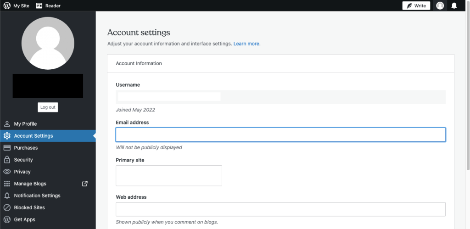Screen dimensions: 470x229
Task: Click the user avatar in top bar
Action: (x=440, y=6)
